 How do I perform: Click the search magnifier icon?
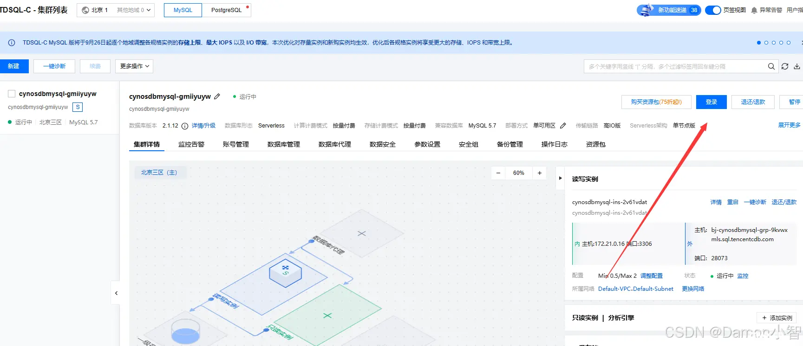(x=771, y=66)
